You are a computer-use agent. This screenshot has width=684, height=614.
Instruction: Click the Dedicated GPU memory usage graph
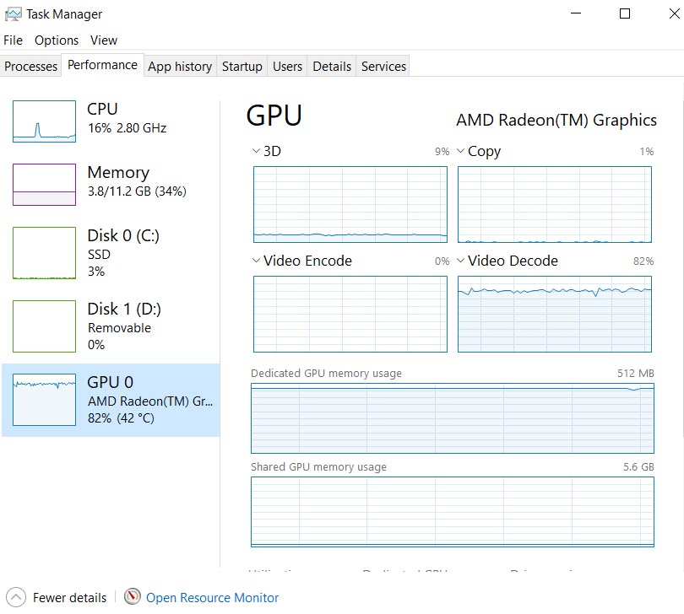pyautogui.click(x=453, y=418)
